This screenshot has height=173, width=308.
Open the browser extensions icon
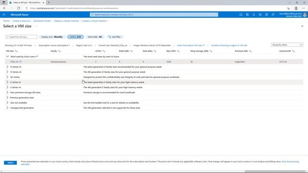point(288,8)
